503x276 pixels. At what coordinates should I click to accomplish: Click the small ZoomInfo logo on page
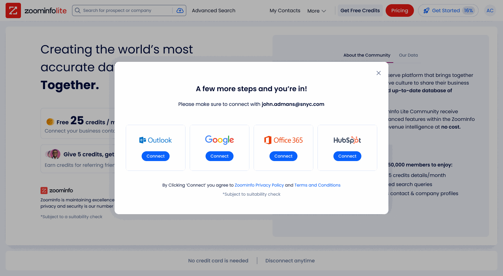(57, 190)
